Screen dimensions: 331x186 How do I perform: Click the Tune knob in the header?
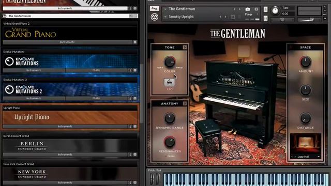pyautogui.click(x=275, y=10)
